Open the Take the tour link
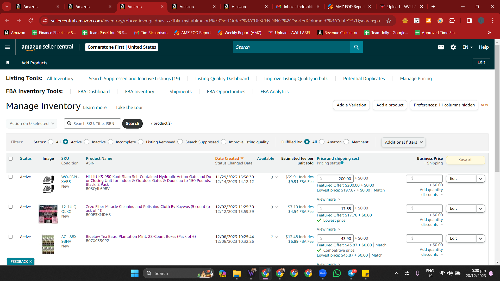Screen dimensions: 500x281 pos(129,107)
